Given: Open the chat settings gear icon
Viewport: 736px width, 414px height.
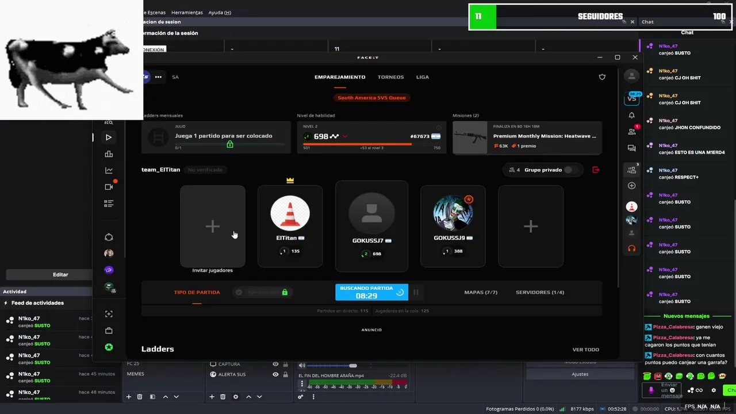Looking at the screenshot, I should coord(714,390).
